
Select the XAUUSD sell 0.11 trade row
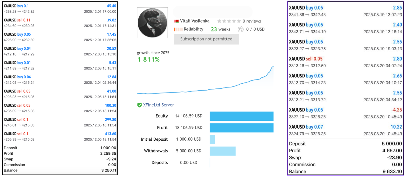[x=59, y=23]
